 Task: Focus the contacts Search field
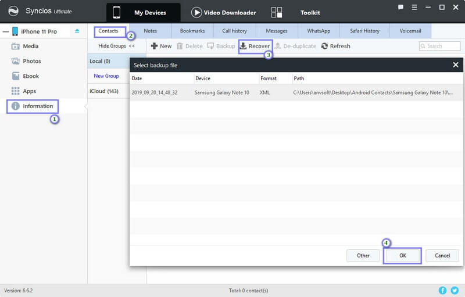pos(440,46)
